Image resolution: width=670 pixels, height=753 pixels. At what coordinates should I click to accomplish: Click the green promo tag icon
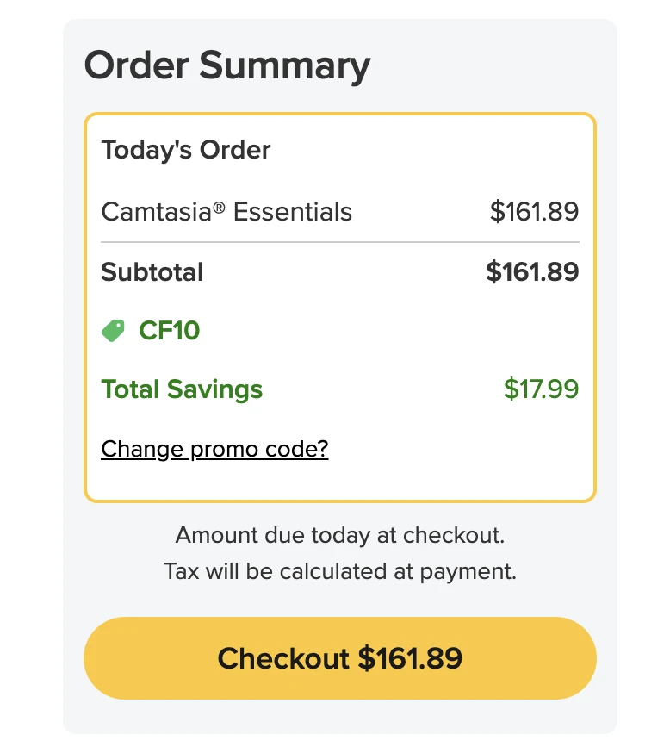pos(113,330)
